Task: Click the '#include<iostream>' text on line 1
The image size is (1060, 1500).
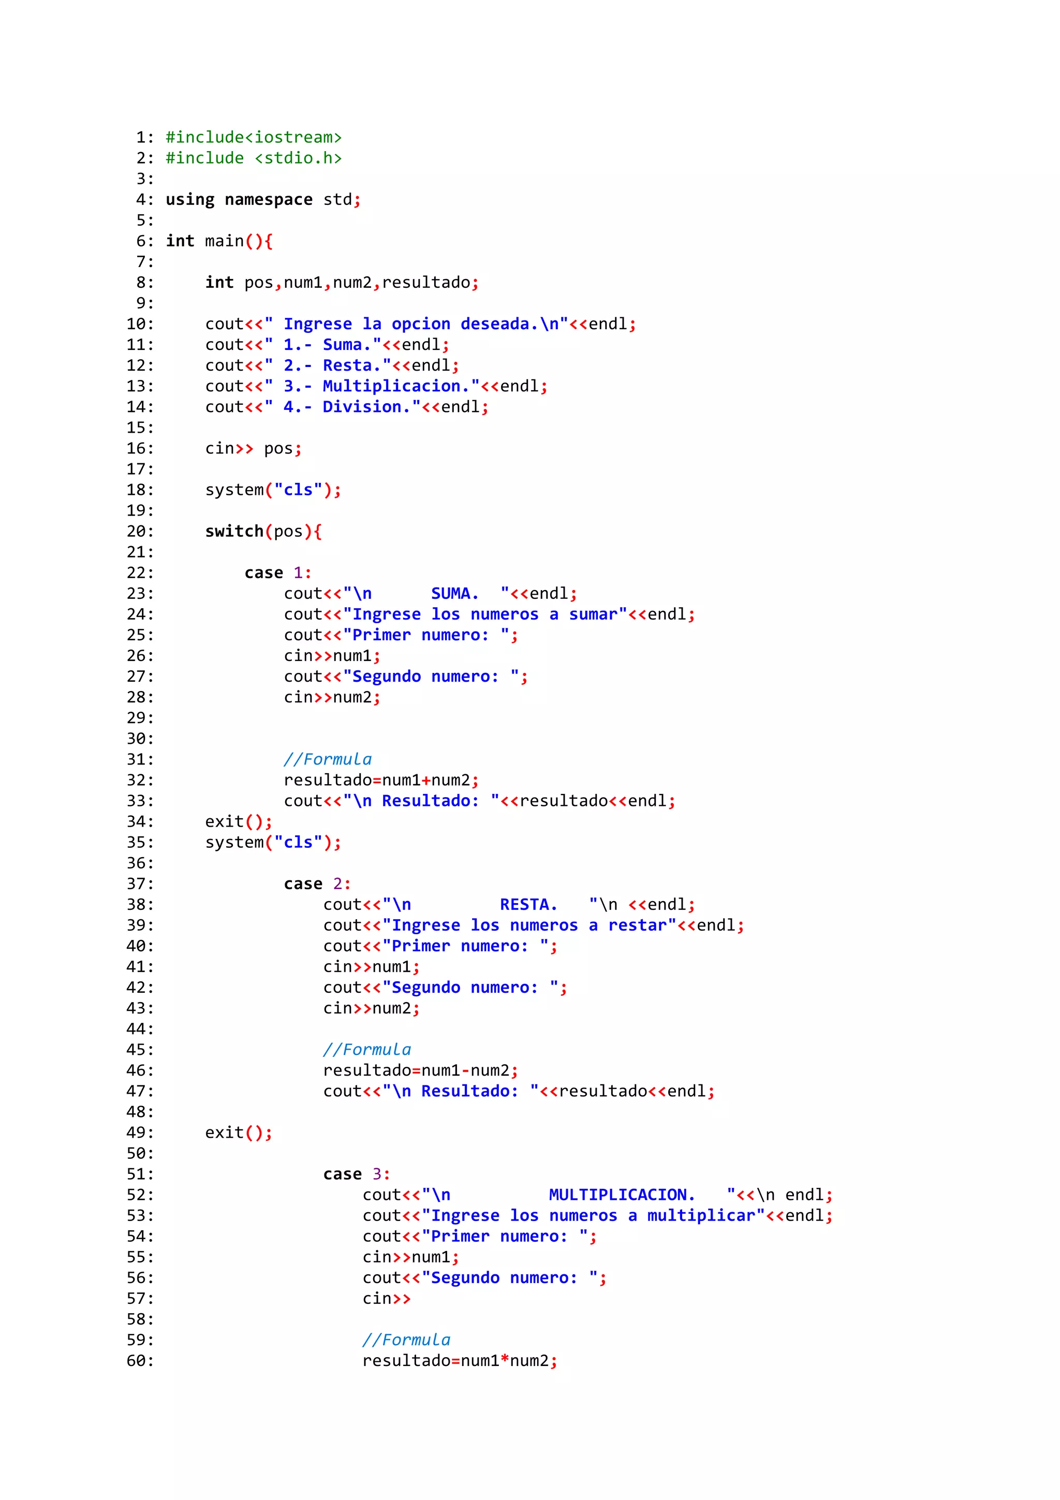Action: 254,137
